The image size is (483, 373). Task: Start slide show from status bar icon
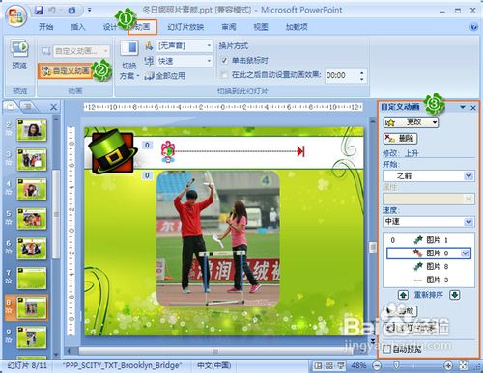tap(340, 365)
